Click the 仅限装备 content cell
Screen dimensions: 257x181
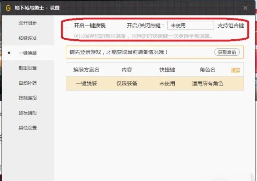point(127,83)
